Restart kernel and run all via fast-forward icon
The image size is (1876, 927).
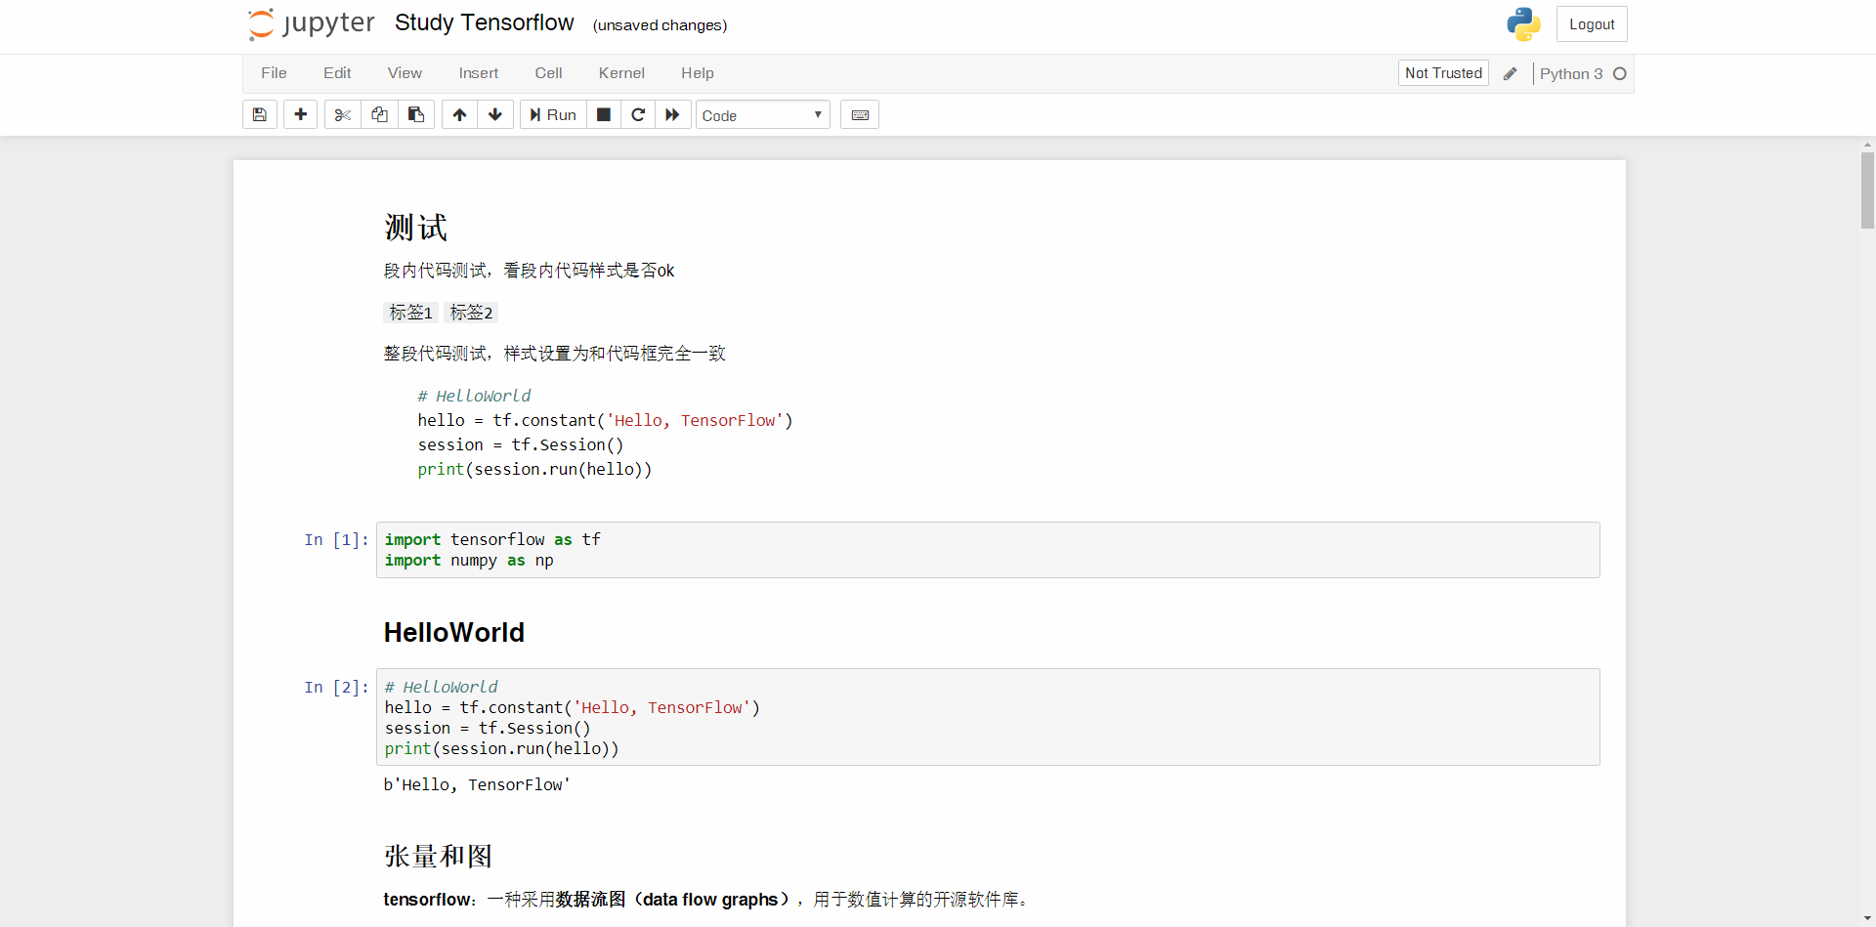[x=672, y=114]
